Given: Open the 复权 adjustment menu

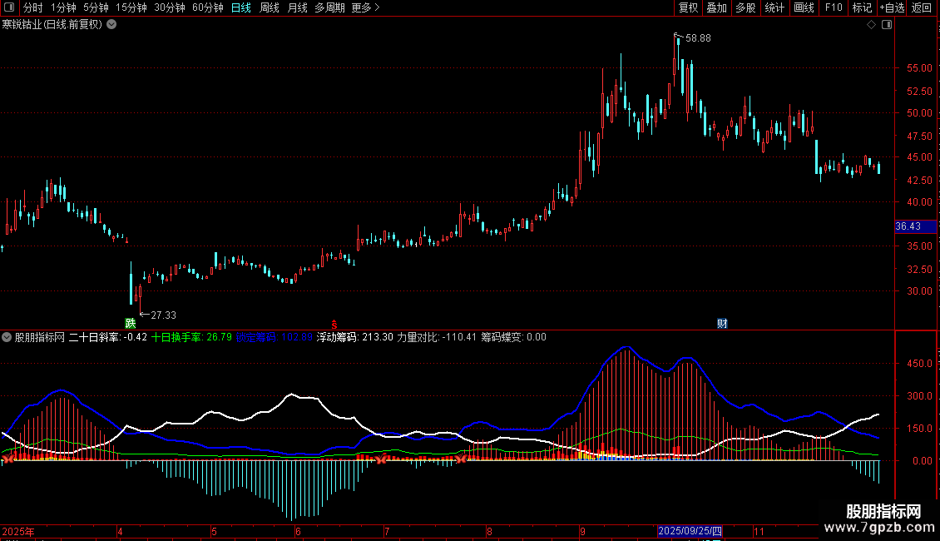Looking at the screenshot, I should pos(688,7).
